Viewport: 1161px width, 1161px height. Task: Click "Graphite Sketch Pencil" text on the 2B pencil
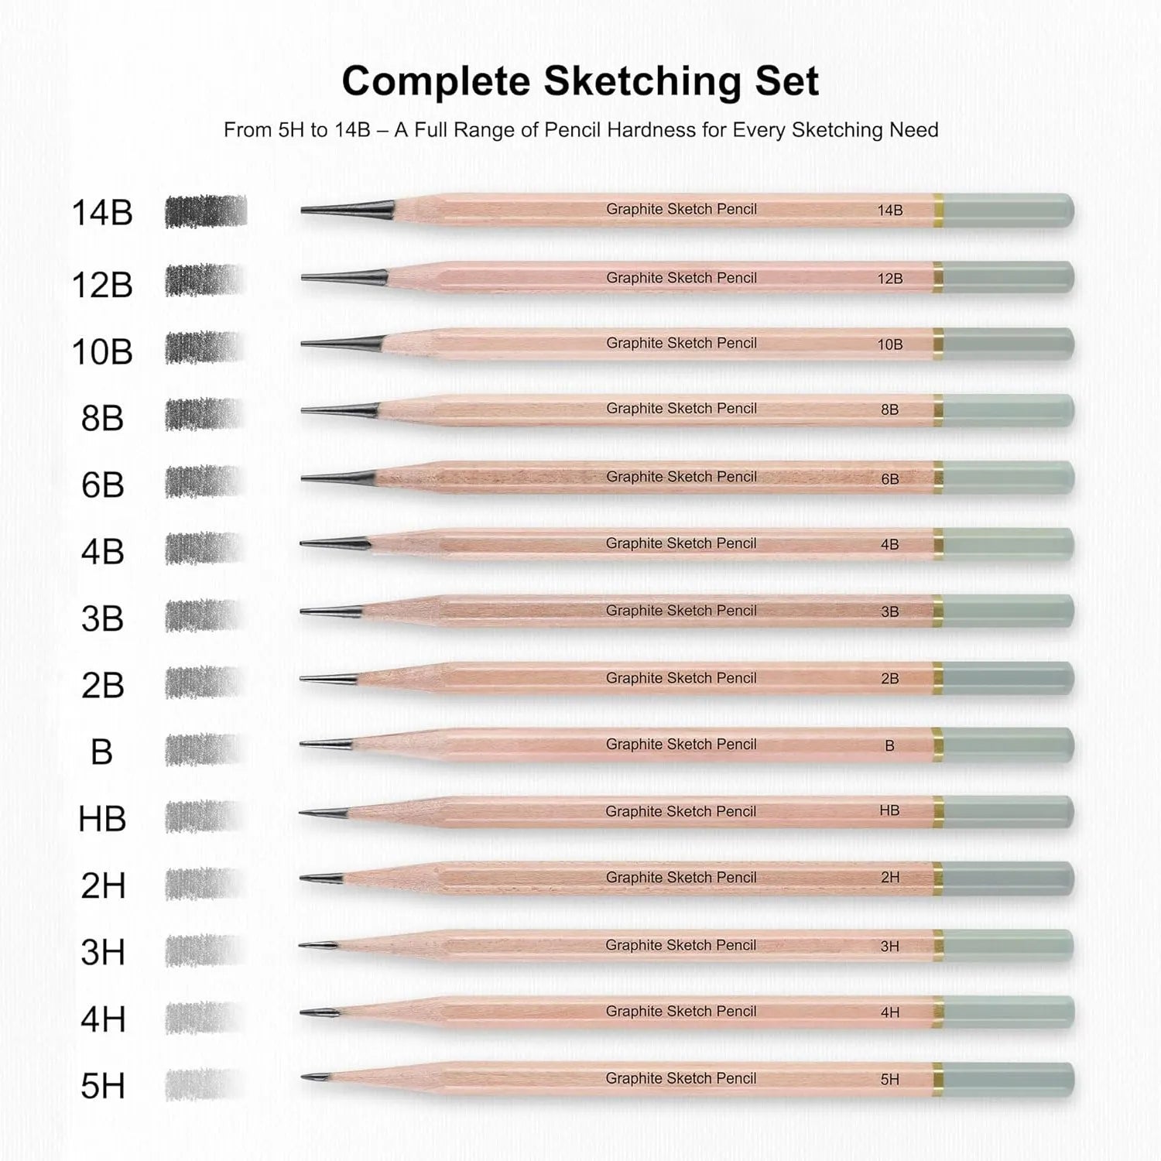coord(681,678)
